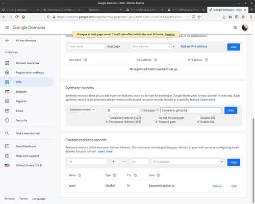Switch to the Misskey tab

click(20, 10)
